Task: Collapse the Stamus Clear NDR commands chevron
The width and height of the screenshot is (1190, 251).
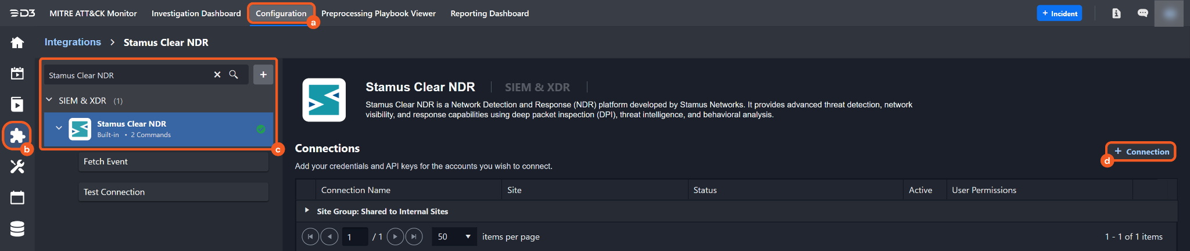Action: pos(59,128)
